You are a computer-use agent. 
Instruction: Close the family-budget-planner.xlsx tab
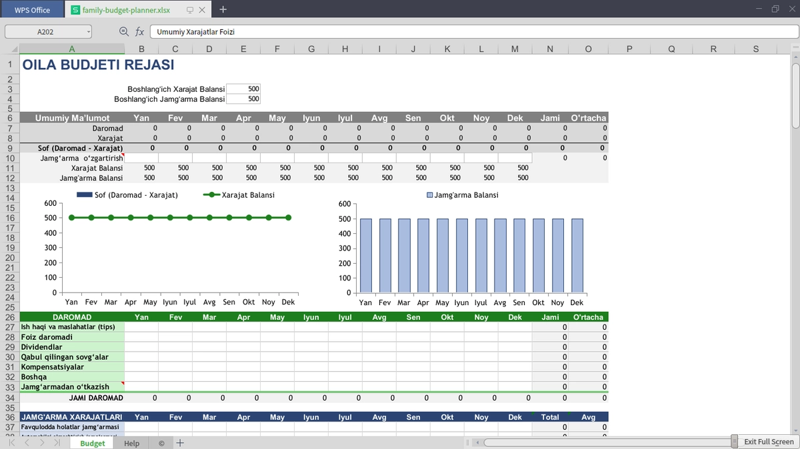pyautogui.click(x=202, y=10)
